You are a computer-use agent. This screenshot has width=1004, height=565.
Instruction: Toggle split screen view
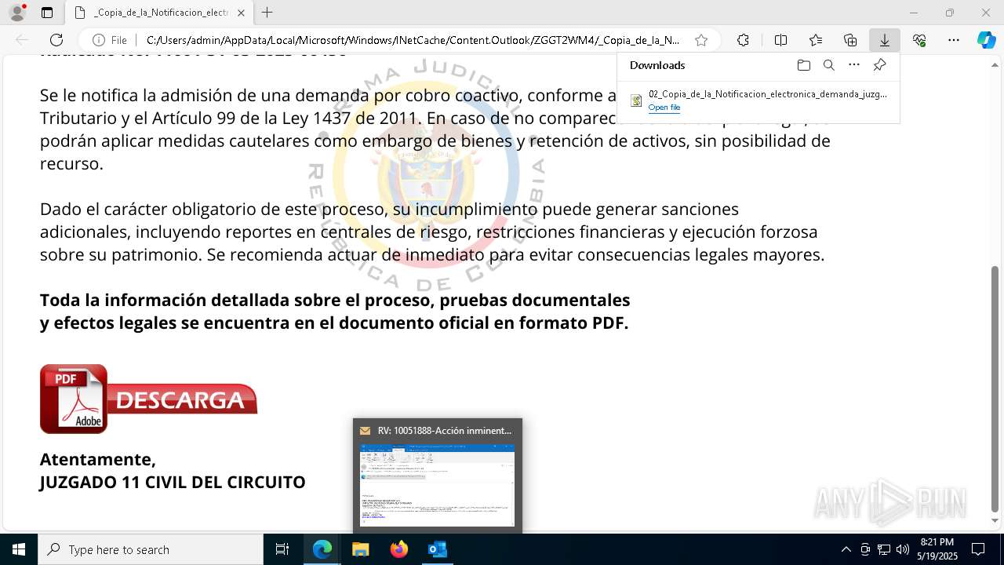click(x=780, y=40)
